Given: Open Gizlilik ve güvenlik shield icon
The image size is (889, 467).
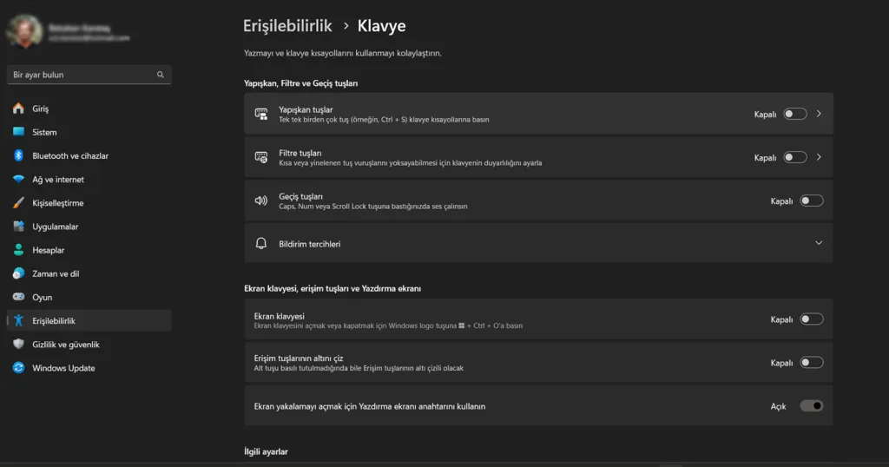Looking at the screenshot, I should click(x=18, y=345).
